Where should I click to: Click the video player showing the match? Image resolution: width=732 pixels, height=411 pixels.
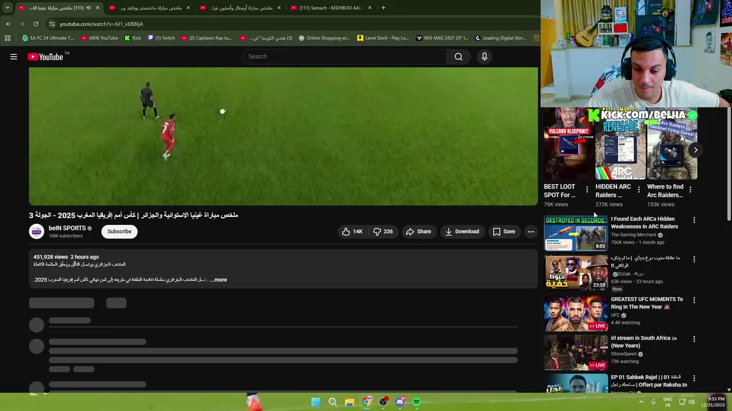283,136
